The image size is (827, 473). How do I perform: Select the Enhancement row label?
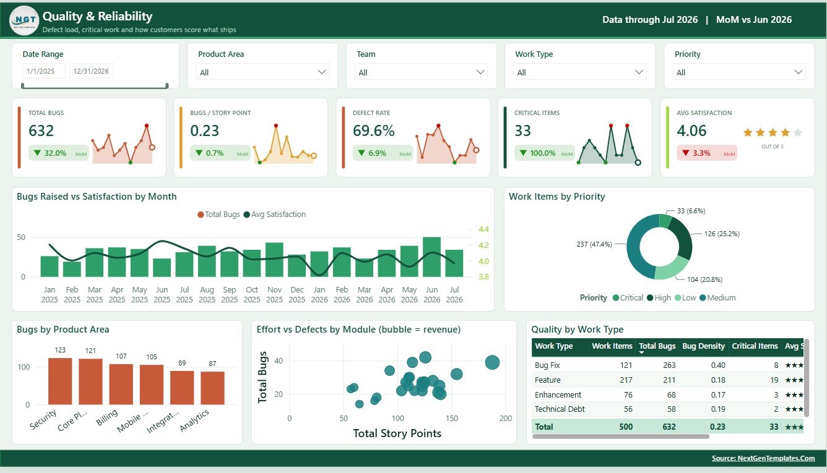tap(558, 395)
